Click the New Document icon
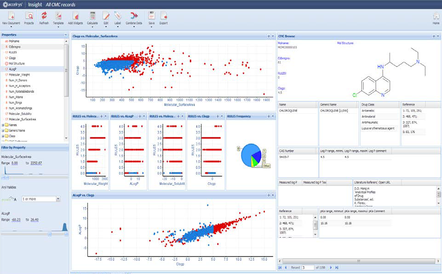 [11, 16]
